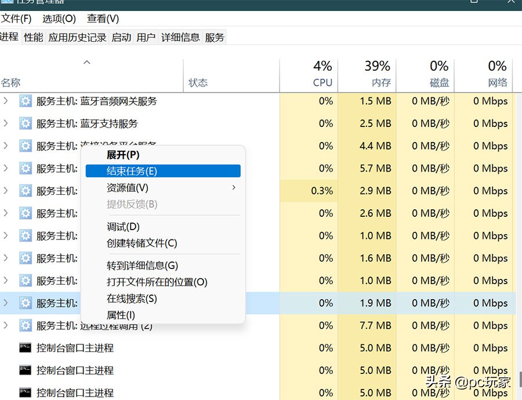522x400 pixels.
Task: Click gear icon for 蓝牙音频网关服务 service host
Action: [26, 101]
